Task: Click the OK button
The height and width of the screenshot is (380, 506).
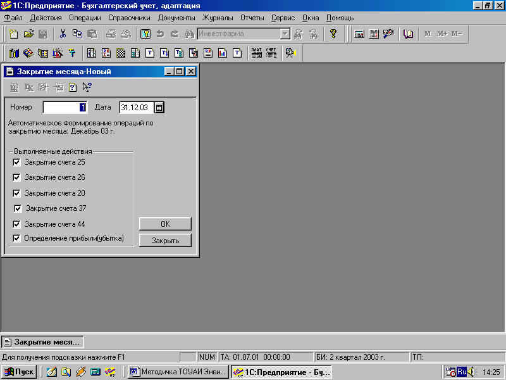Action: click(165, 224)
